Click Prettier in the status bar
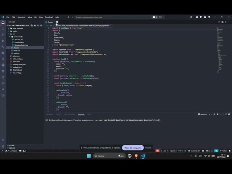 pos(223,151)
